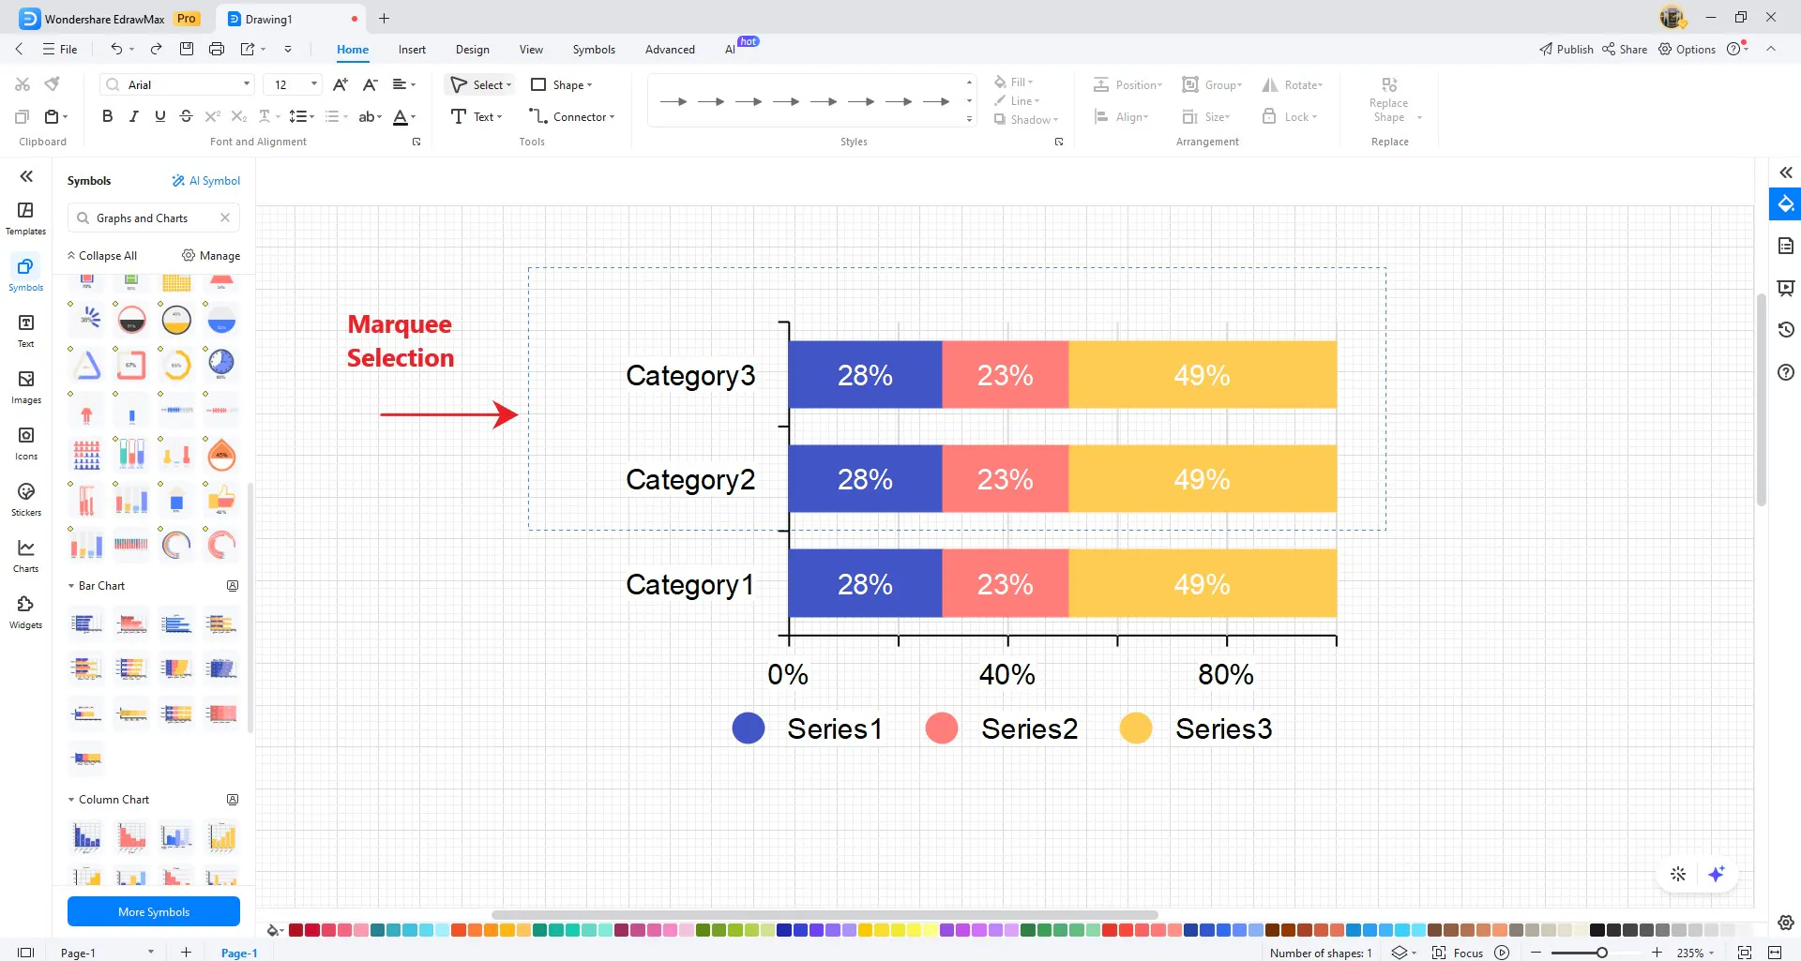This screenshot has width=1801, height=961.
Task: Toggle italic formatting
Action: tap(133, 116)
